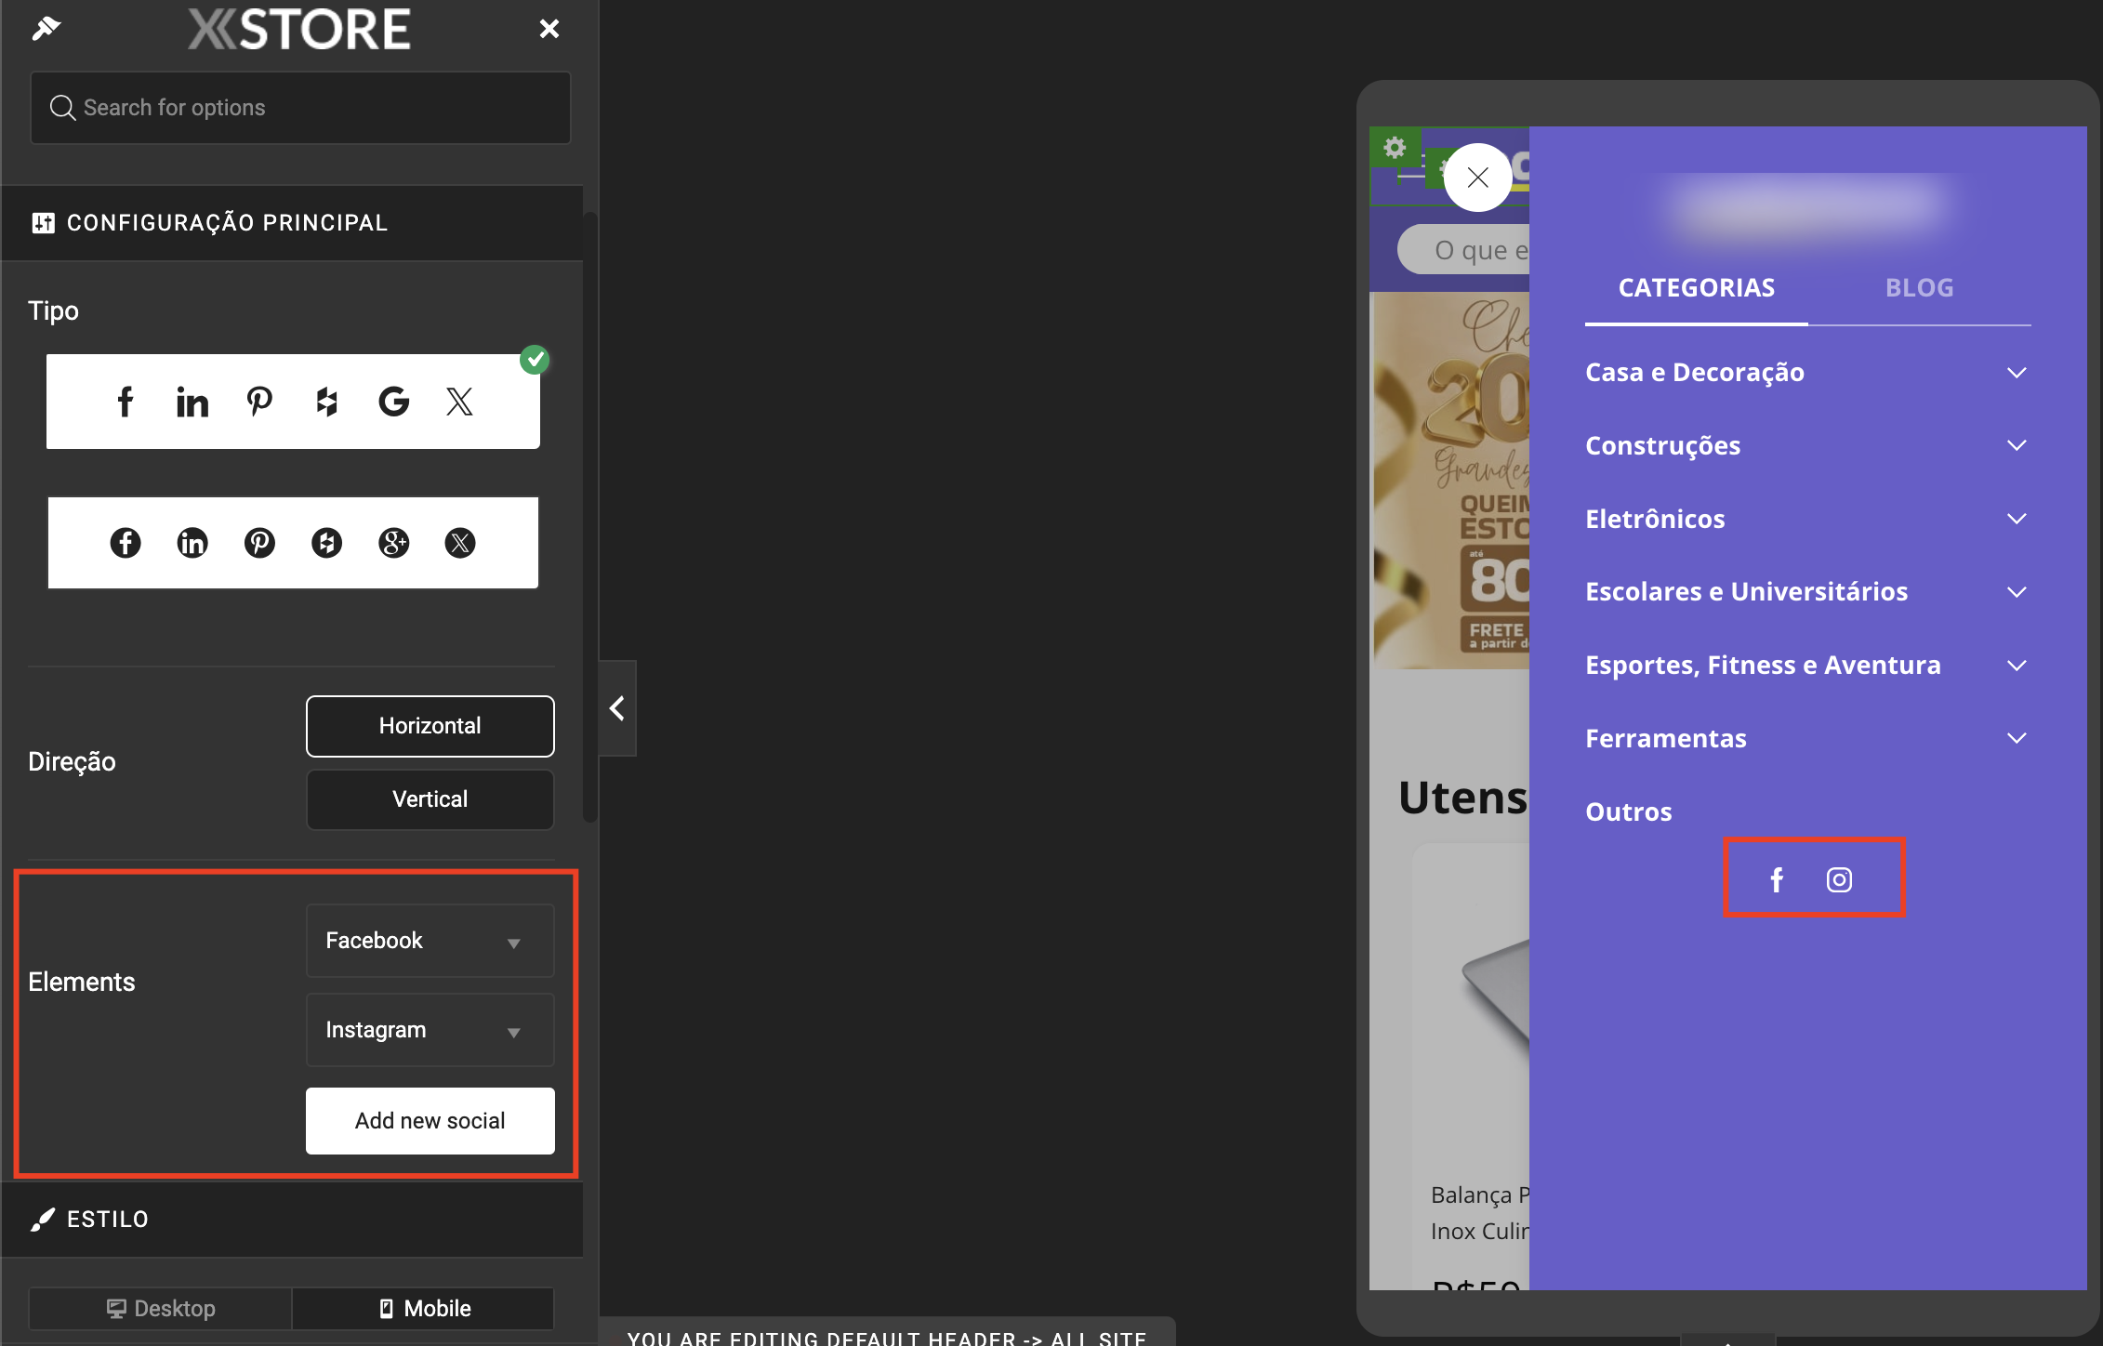
Task: Click the collapse sidebar arrow button
Action: tap(616, 708)
